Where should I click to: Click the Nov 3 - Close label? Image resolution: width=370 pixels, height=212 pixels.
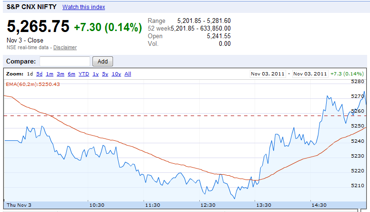pos(25,40)
